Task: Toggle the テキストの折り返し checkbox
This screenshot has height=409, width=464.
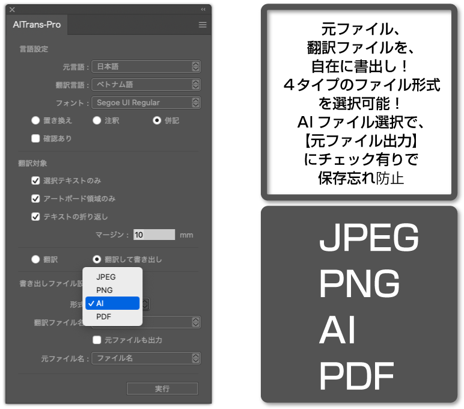Action: pyautogui.click(x=35, y=217)
